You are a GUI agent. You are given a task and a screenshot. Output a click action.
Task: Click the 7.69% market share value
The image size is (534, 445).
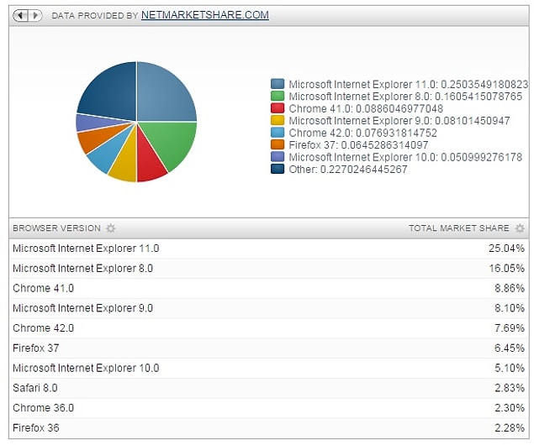509,328
